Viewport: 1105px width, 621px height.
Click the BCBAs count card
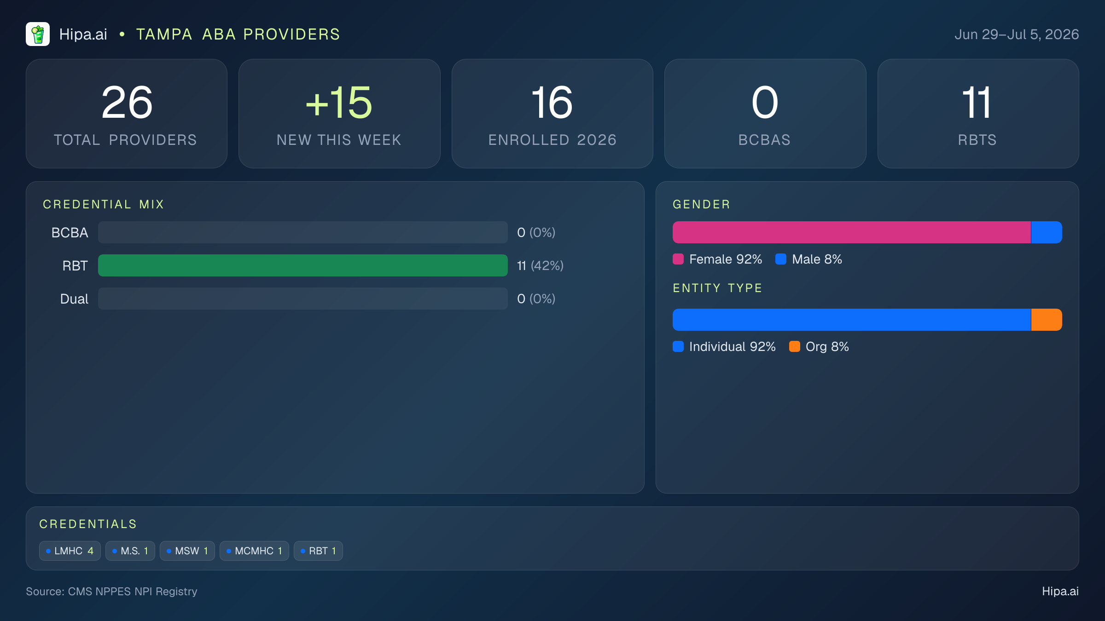pyautogui.click(x=765, y=114)
